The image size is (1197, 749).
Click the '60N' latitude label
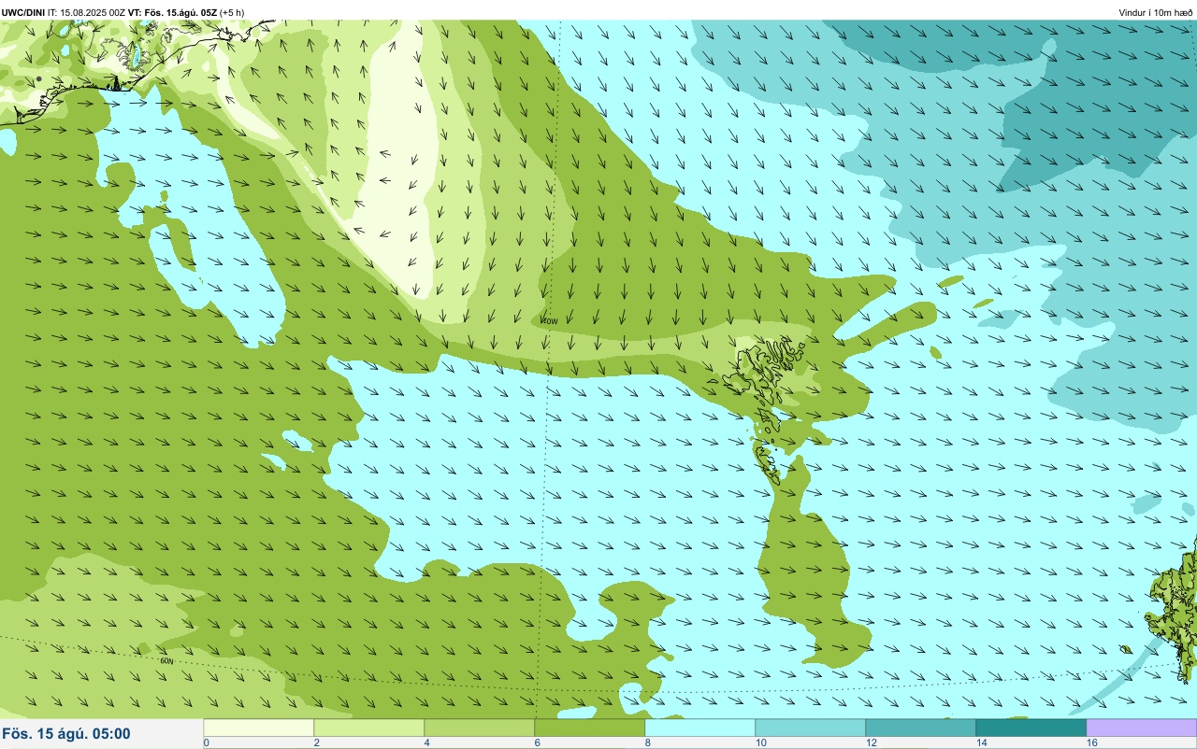coord(166,661)
